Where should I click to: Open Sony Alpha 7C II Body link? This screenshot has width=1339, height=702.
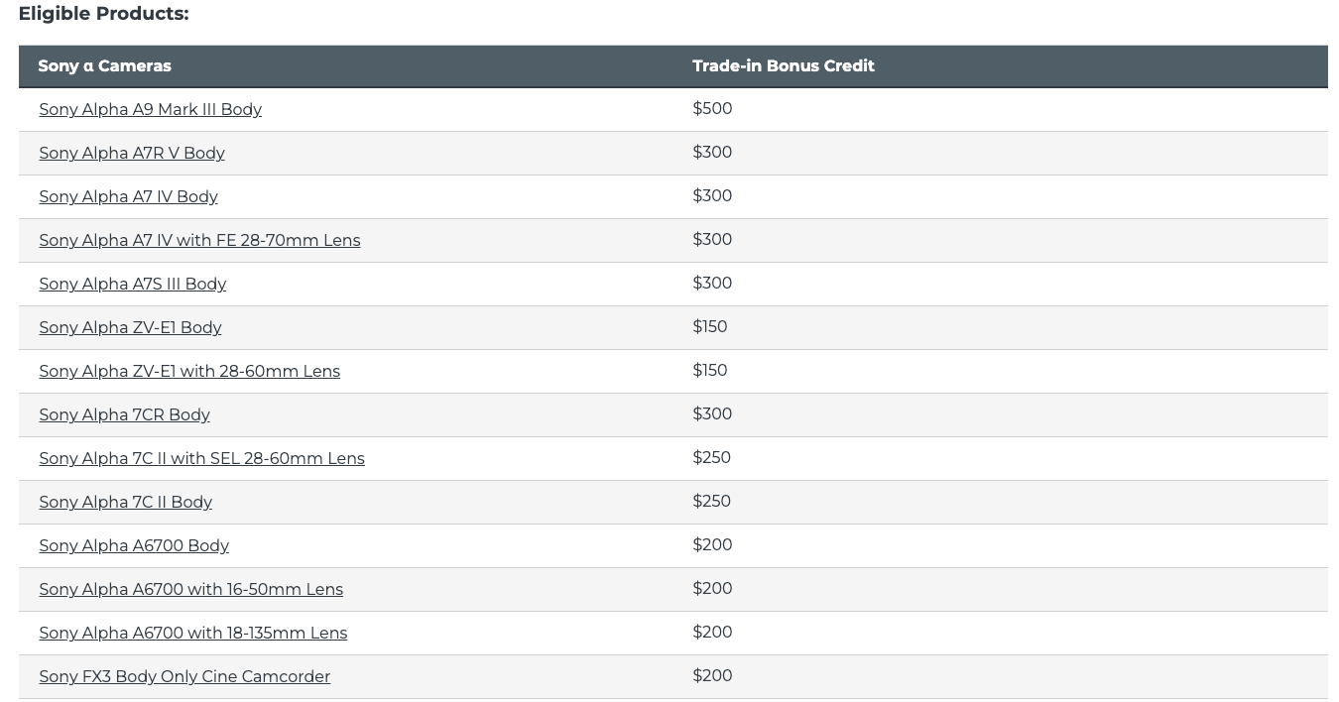pyautogui.click(x=125, y=502)
